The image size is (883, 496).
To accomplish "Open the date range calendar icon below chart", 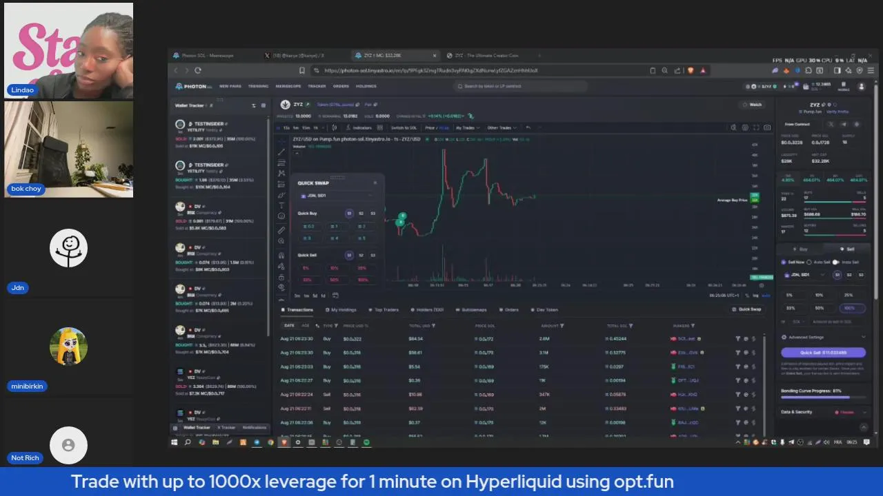I will 336,296.
